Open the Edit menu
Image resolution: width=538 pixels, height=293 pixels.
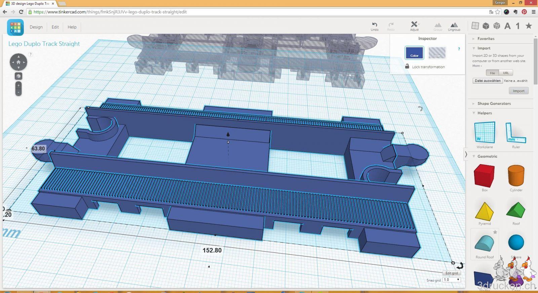point(55,27)
